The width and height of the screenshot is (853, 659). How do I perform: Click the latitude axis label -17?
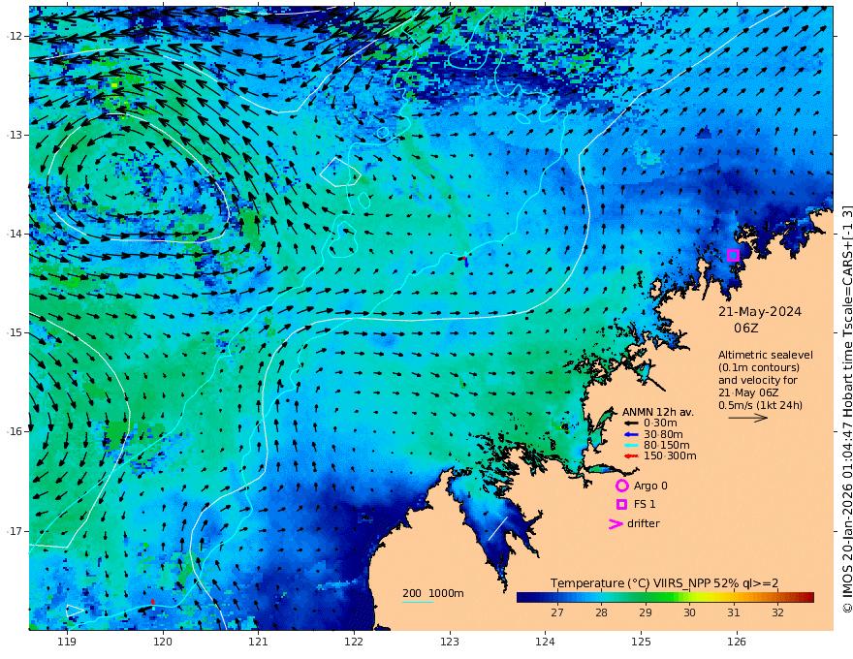(15, 531)
